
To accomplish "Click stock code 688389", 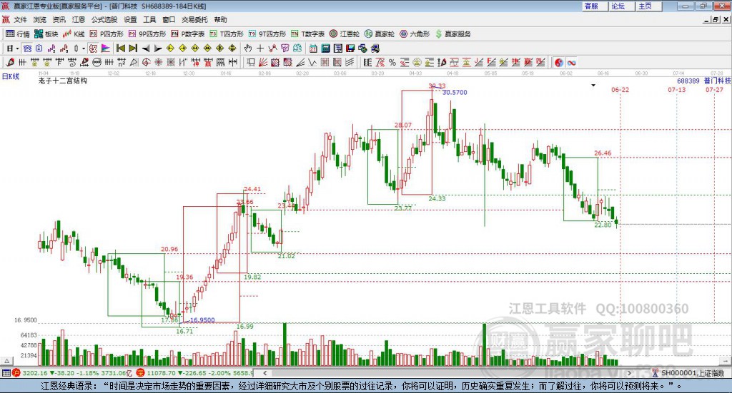I will click(x=688, y=81).
